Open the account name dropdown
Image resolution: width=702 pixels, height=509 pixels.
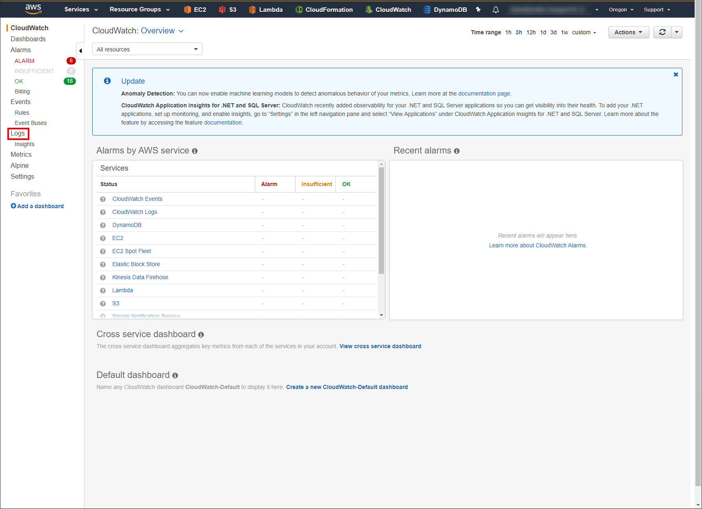tap(553, 9)
